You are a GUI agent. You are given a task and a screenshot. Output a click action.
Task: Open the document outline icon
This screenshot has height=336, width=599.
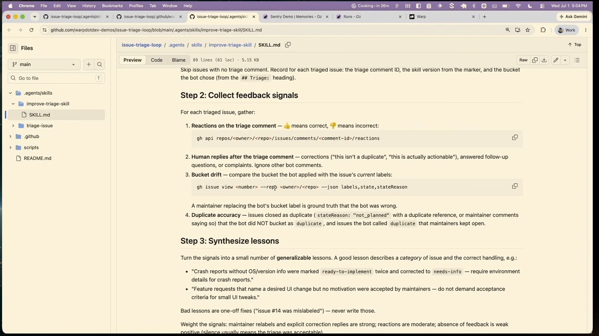tap(577, 60)
